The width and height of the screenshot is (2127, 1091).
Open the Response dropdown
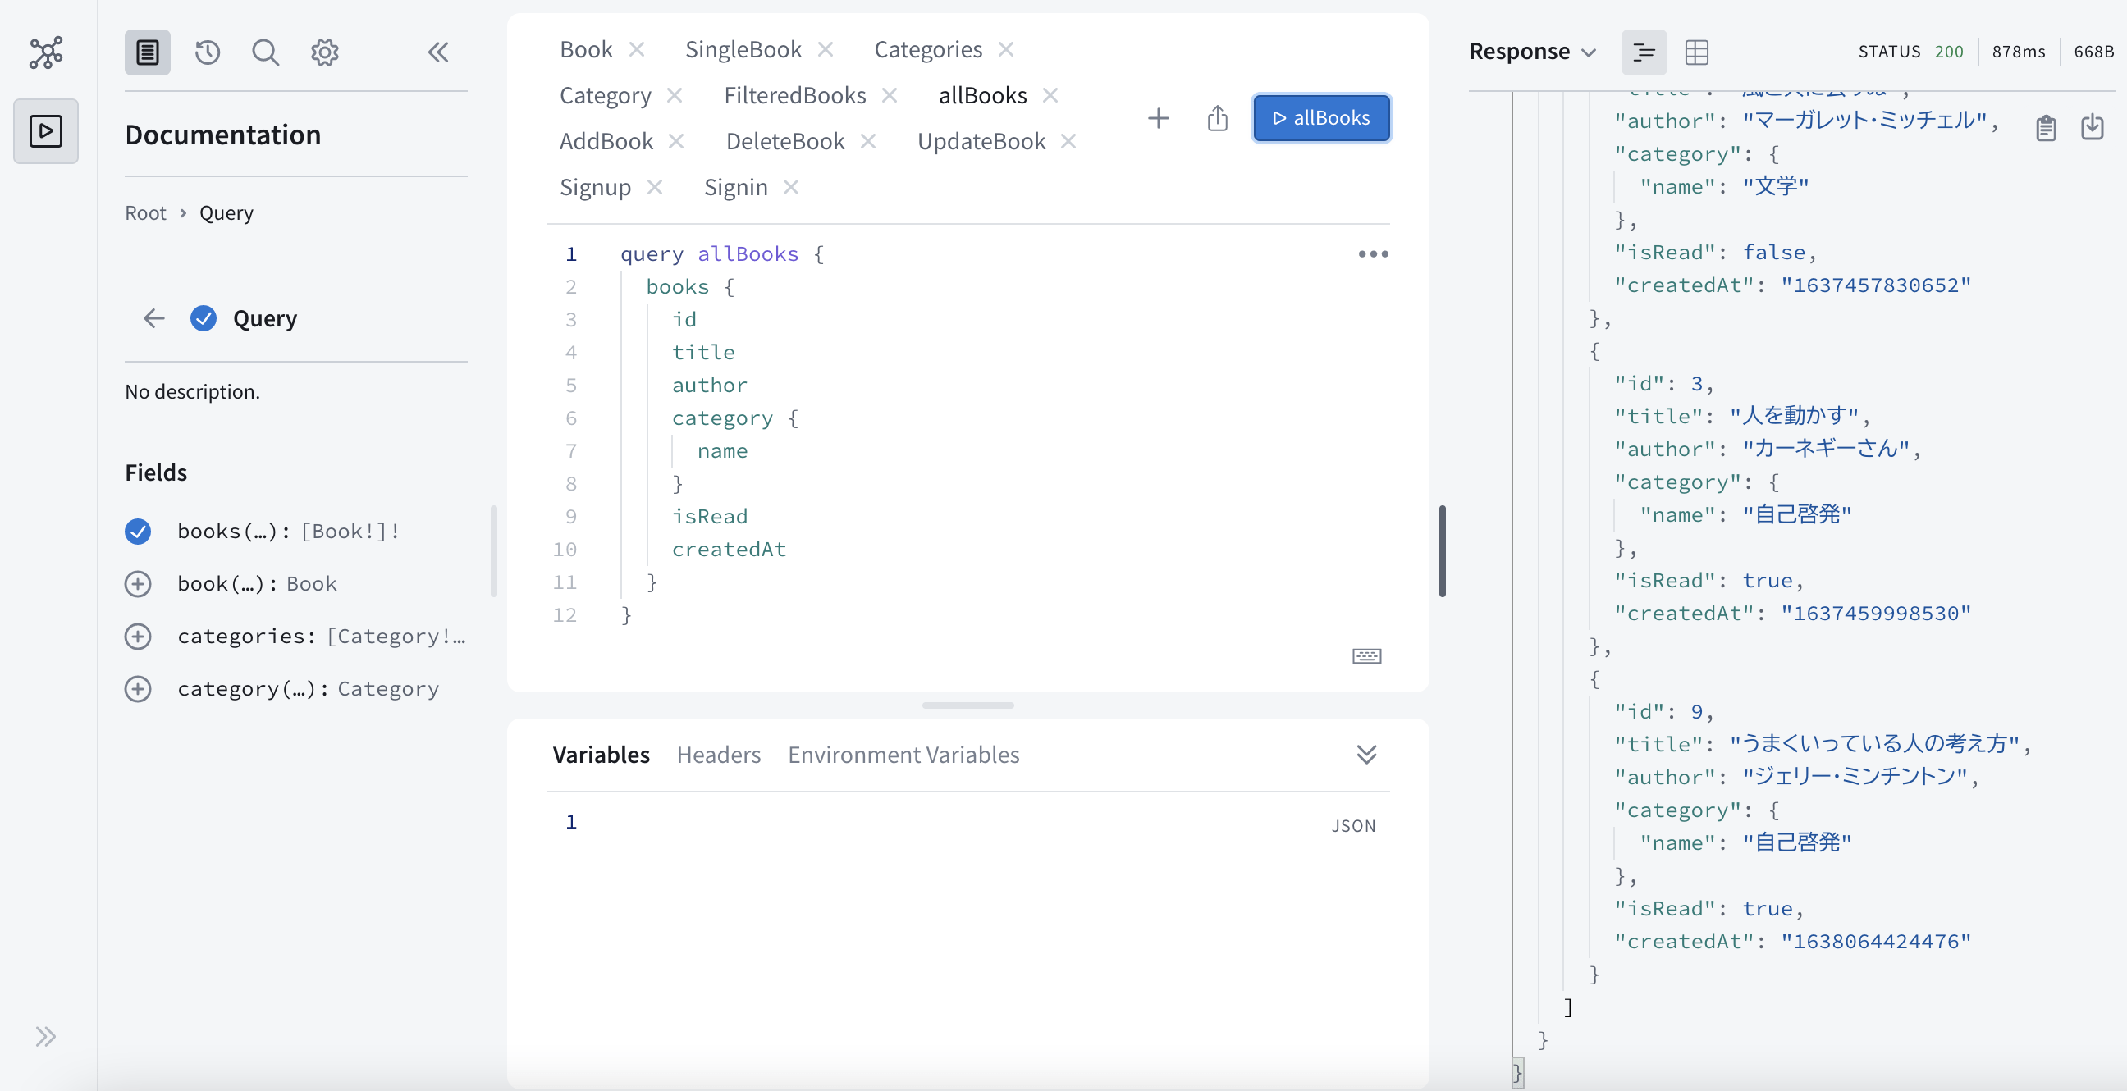coord(1532,52)
